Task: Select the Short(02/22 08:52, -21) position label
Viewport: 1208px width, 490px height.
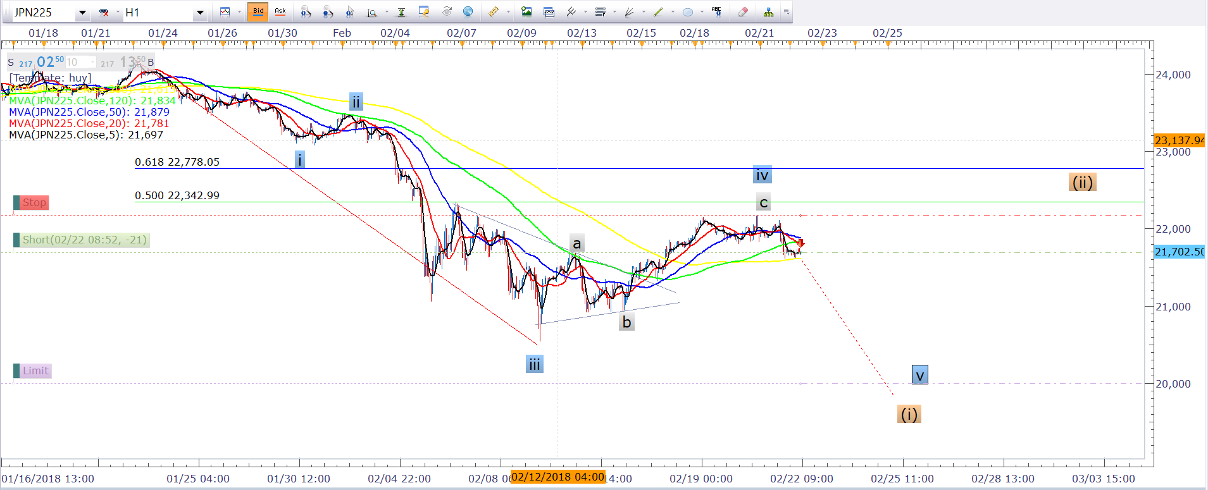Action: (84, 240)
